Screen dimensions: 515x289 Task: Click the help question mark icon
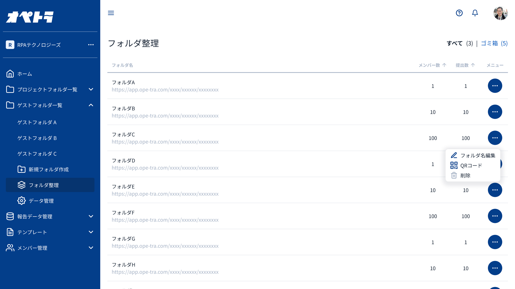459,13
